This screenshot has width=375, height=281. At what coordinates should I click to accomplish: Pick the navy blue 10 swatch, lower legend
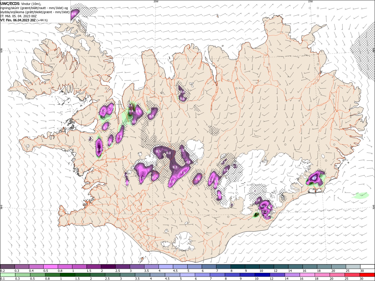[x=262, y=275]
